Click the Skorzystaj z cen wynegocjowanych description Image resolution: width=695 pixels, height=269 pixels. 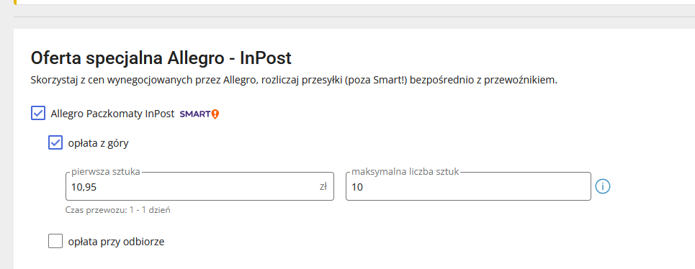click(294, 81)
